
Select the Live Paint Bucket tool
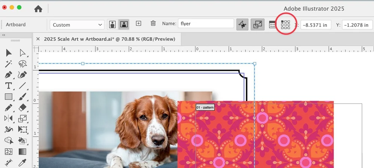22,140
